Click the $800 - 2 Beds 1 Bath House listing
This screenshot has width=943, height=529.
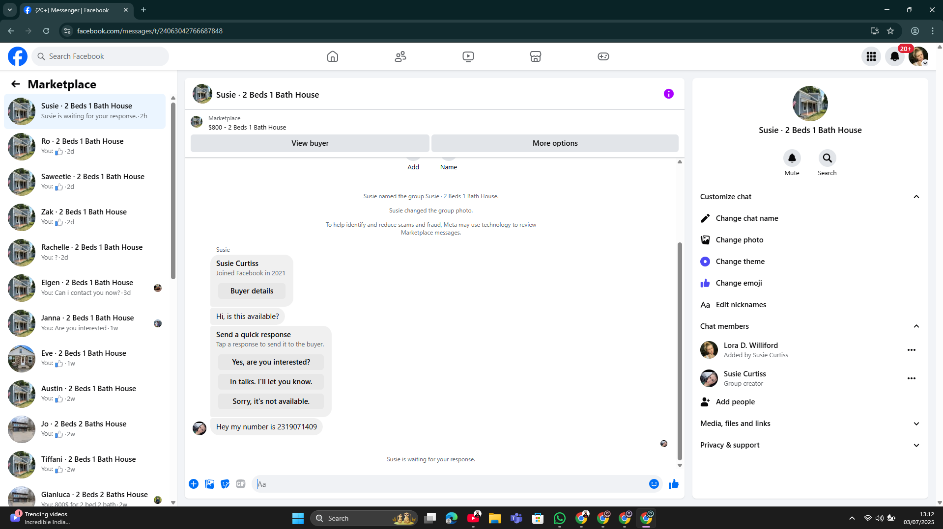pos(247,128)
